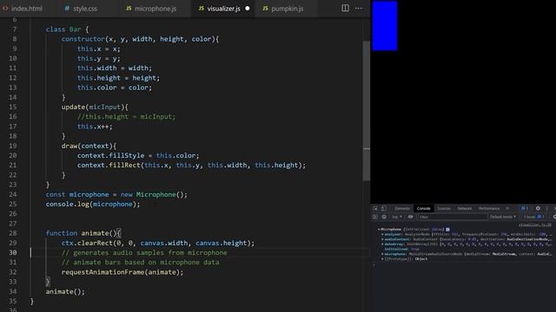Open the Default levels dropdown
Image resolution: width=556 pixels, height=312 pixels.
pos(503,217)
